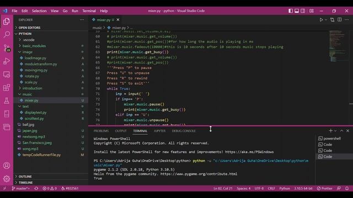This screenshot has height=198, width=353.
Task: Toggle the bottom panel layout button
Action: click(x=297, y=11)
